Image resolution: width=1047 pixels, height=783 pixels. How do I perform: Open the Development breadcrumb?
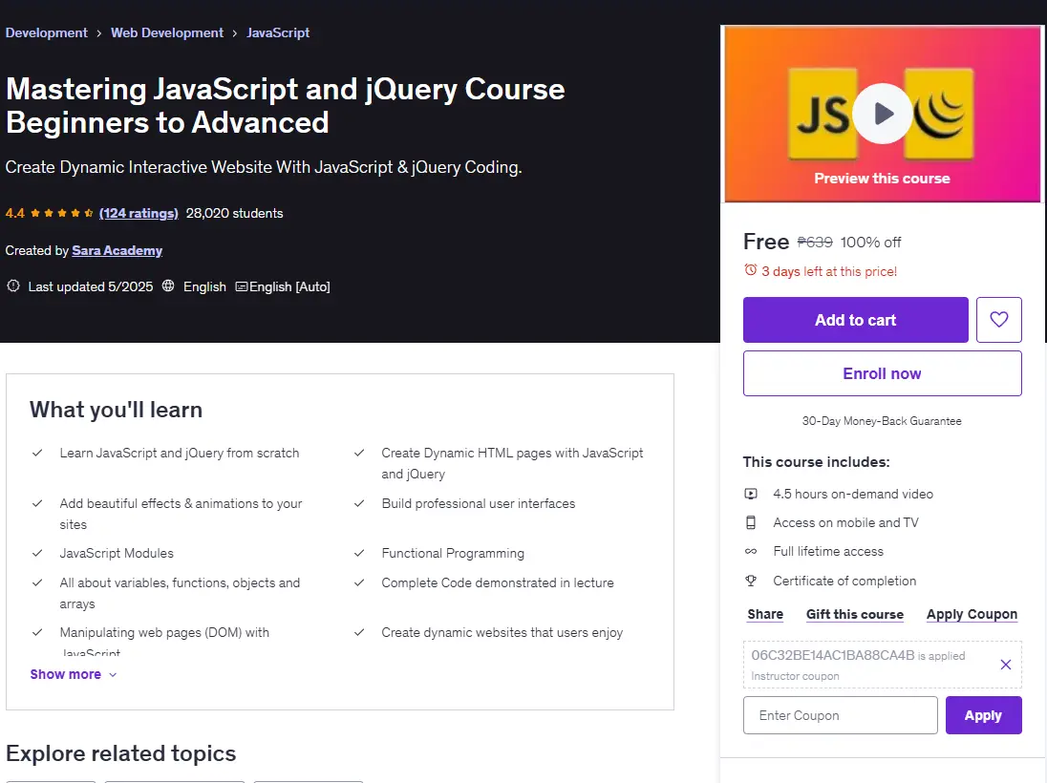[x=46, y=32]
